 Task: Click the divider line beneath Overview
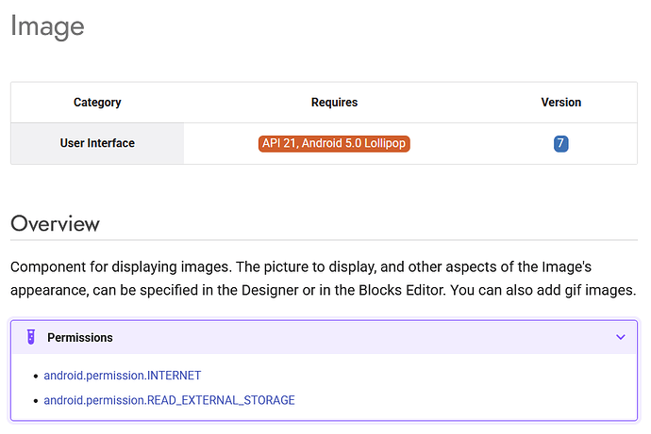[324, 240]
